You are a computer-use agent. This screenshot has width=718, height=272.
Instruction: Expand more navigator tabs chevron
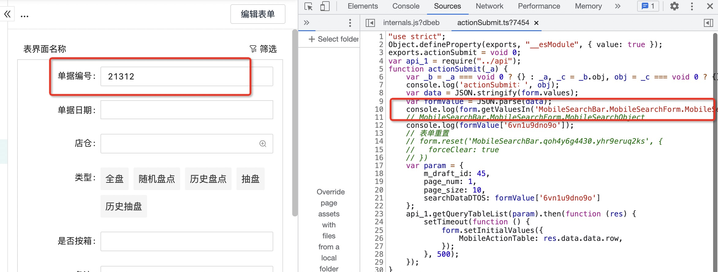307,23
